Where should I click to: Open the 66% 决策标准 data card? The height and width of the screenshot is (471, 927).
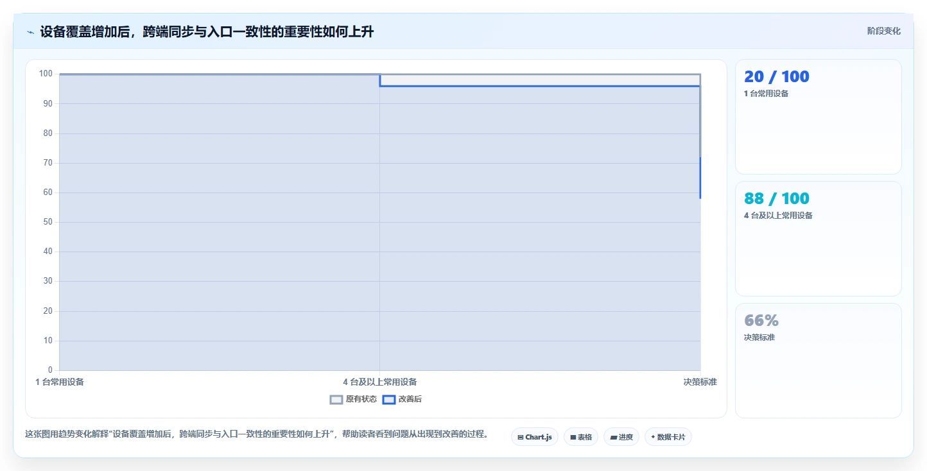pyautogui.click(x=819, y=361)
